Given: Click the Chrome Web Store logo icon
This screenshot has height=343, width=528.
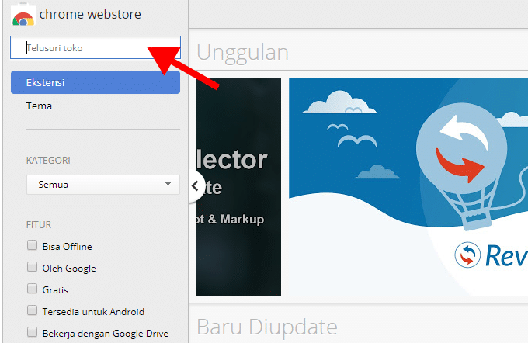Looking at the screenshot, I should 23,14.
